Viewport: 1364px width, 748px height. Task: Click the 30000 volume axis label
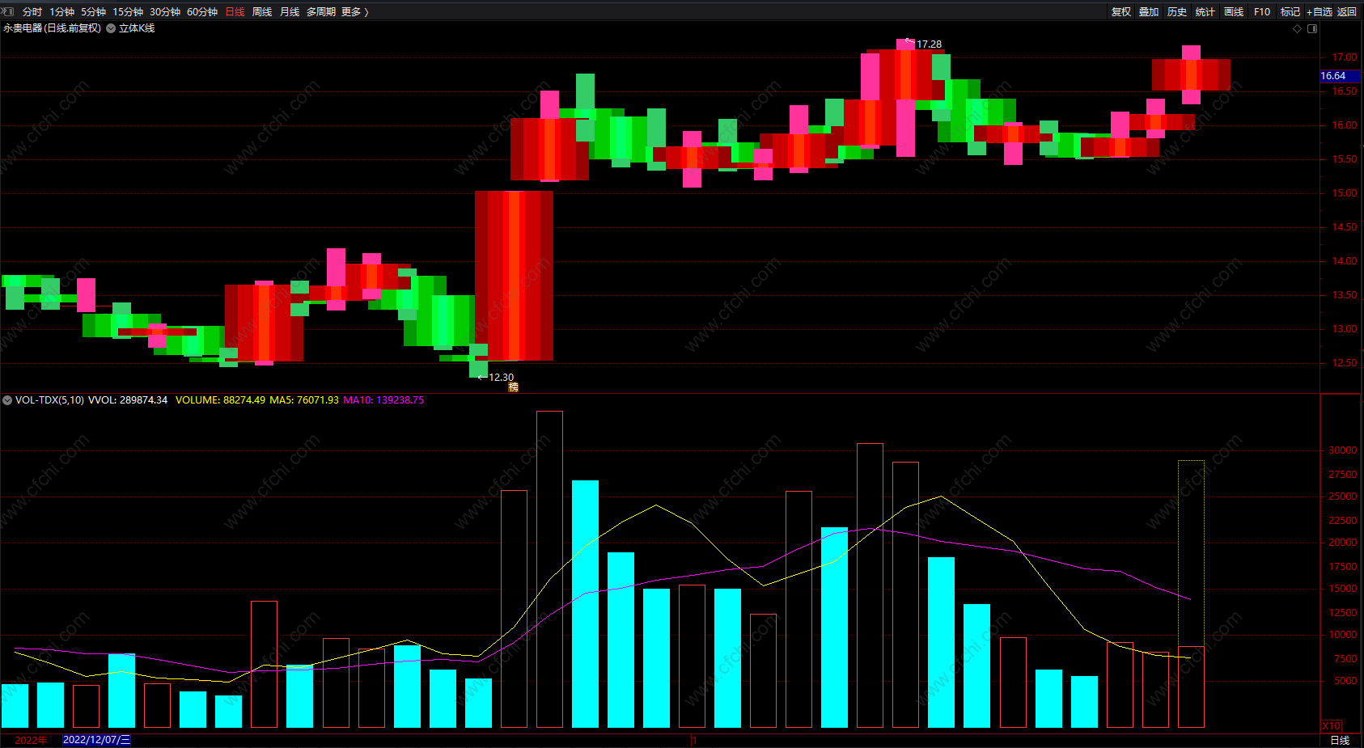[1343, 450]
